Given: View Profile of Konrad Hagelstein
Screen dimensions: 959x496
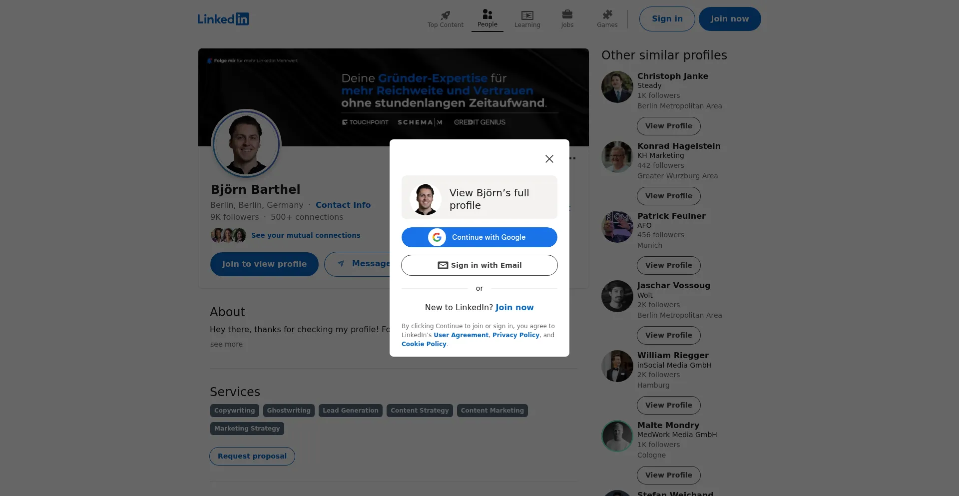Looking at the screenshot, I should click(x=669, y=196).
